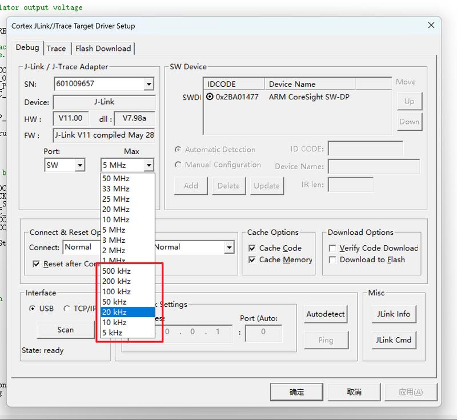The height and width of the screenshot is (420, 457).
Task: Click the 应用(A) apply button
Action: pos(411,392)
